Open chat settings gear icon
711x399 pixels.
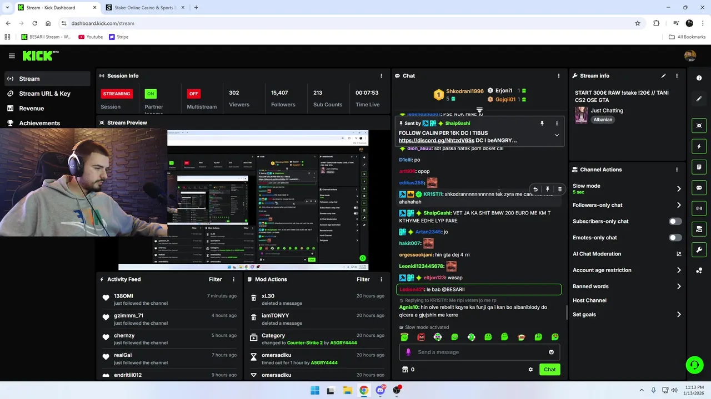(530, 370)
